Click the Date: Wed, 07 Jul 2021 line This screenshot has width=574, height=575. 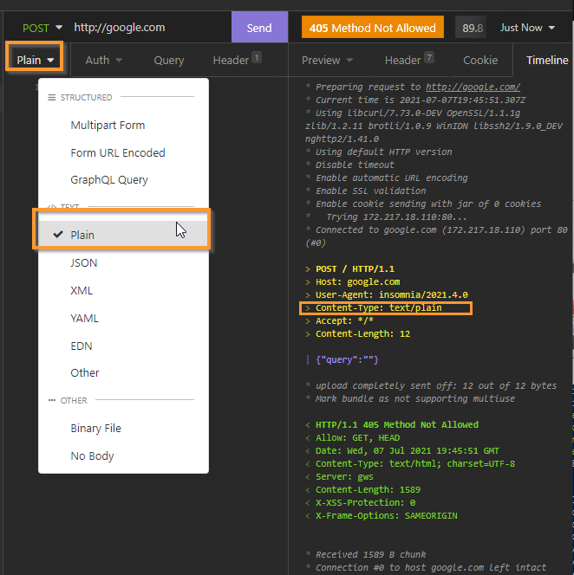click(x=408, y=450)
